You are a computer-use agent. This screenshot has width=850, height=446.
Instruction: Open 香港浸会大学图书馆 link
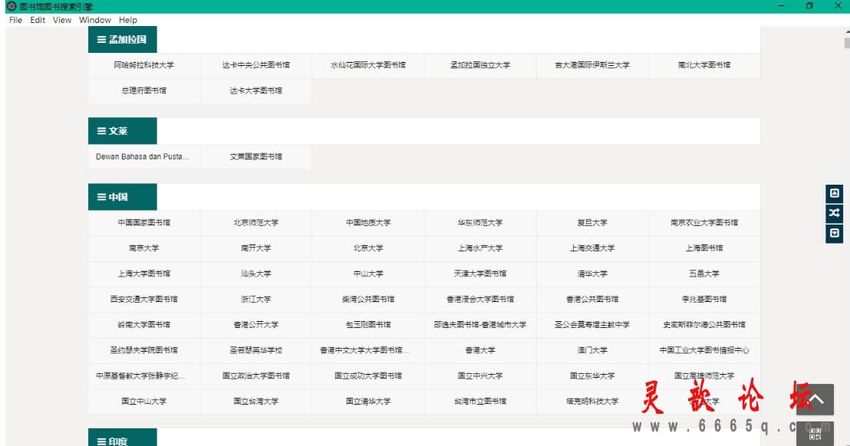pyautogui.click(x=480, y=299)
